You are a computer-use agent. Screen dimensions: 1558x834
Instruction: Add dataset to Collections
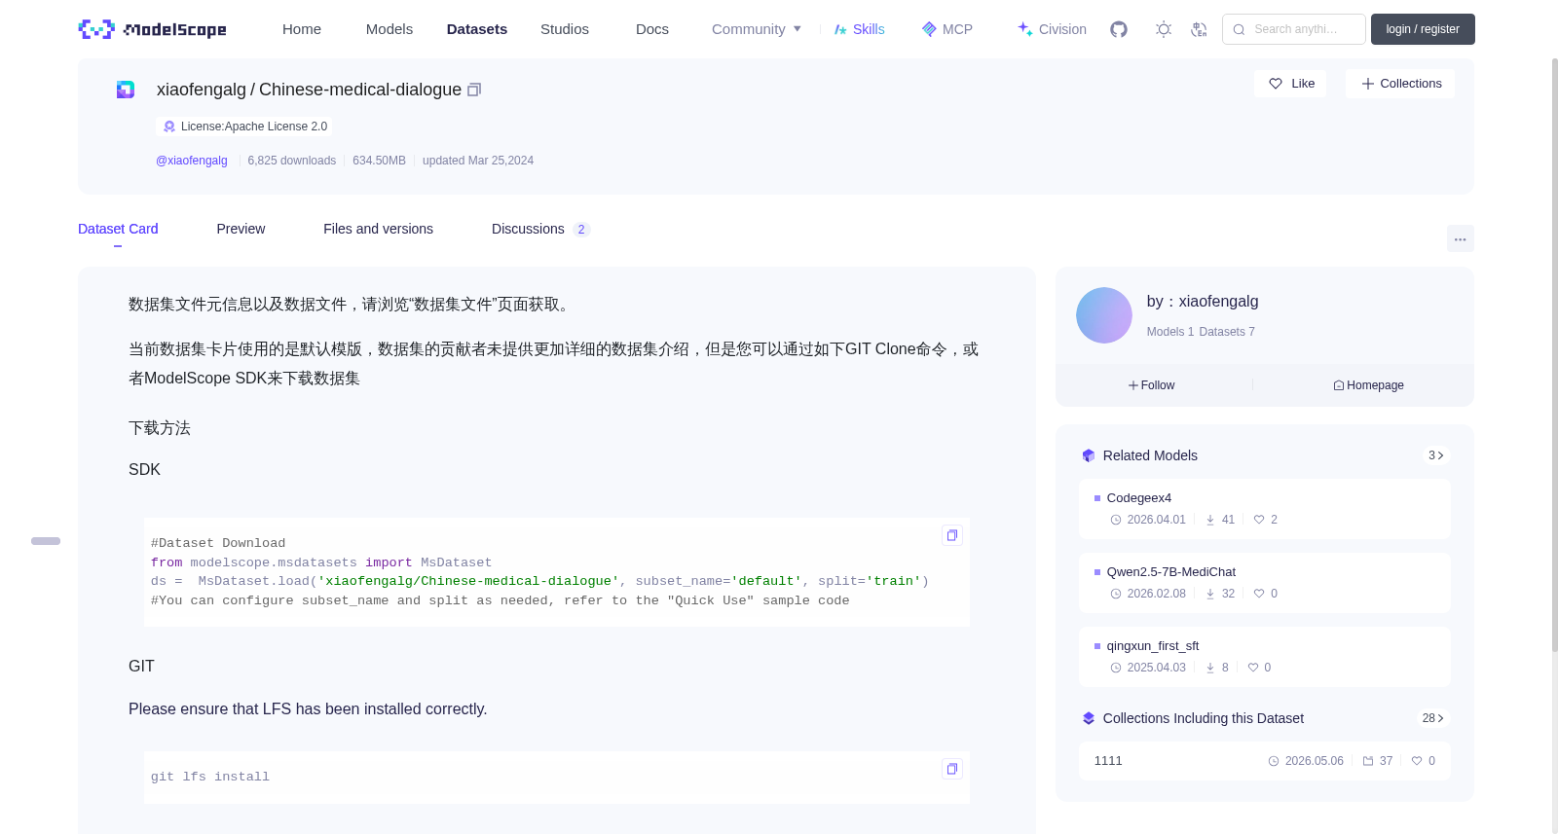[x=1400, y=84]
